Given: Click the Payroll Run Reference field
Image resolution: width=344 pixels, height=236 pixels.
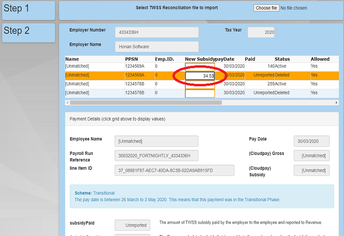Looking at the screenshot, I should (x=156, y=156).
